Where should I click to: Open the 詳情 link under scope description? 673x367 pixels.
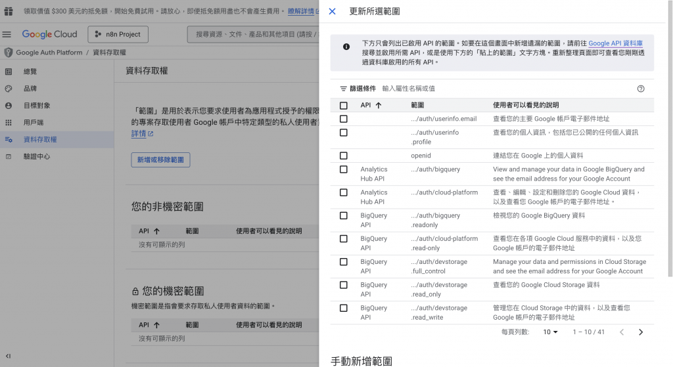(139, 134)
